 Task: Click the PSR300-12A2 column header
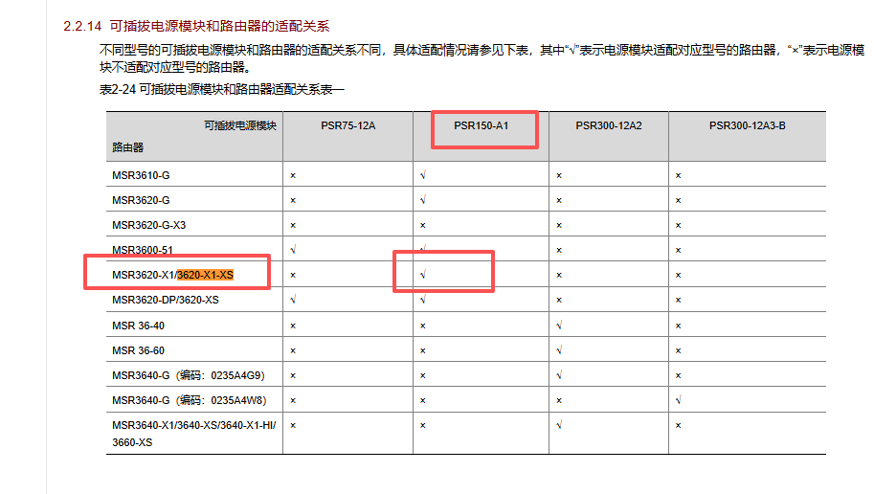[608, 125]
